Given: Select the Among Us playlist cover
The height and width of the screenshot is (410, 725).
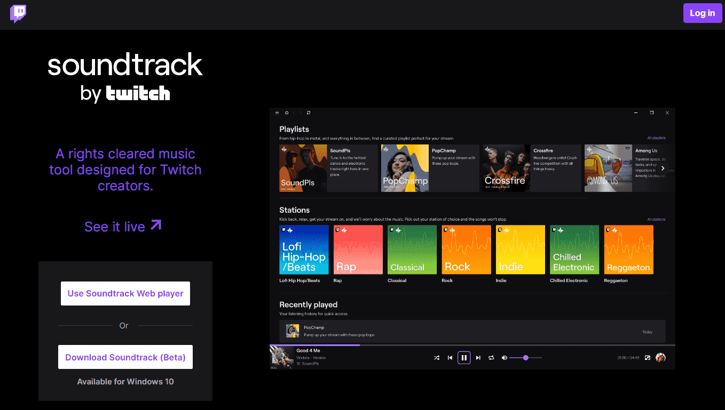Looking at the screenshot, I should 608,168.
